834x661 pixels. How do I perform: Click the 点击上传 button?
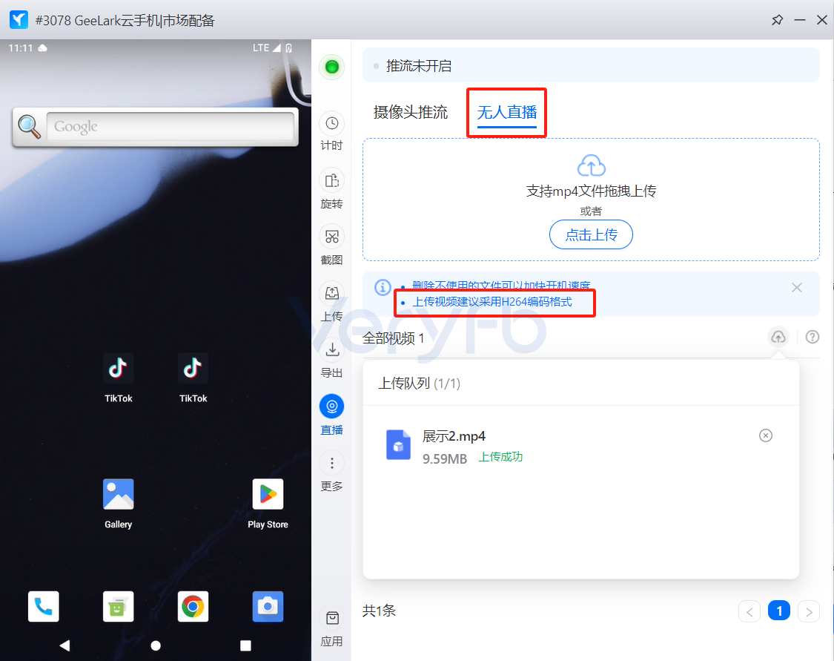coord(591,234)
